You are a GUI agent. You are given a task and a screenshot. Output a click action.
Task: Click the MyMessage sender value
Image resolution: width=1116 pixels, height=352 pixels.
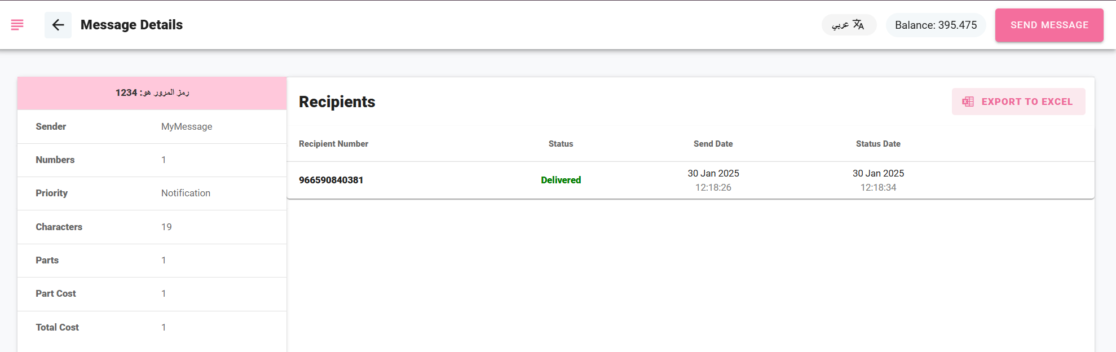(x=187, y=126)
